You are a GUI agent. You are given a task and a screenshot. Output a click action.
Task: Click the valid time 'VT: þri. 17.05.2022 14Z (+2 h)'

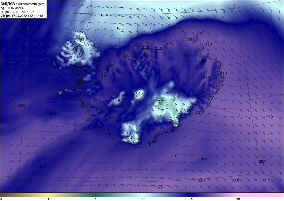(x=22, y=16)
